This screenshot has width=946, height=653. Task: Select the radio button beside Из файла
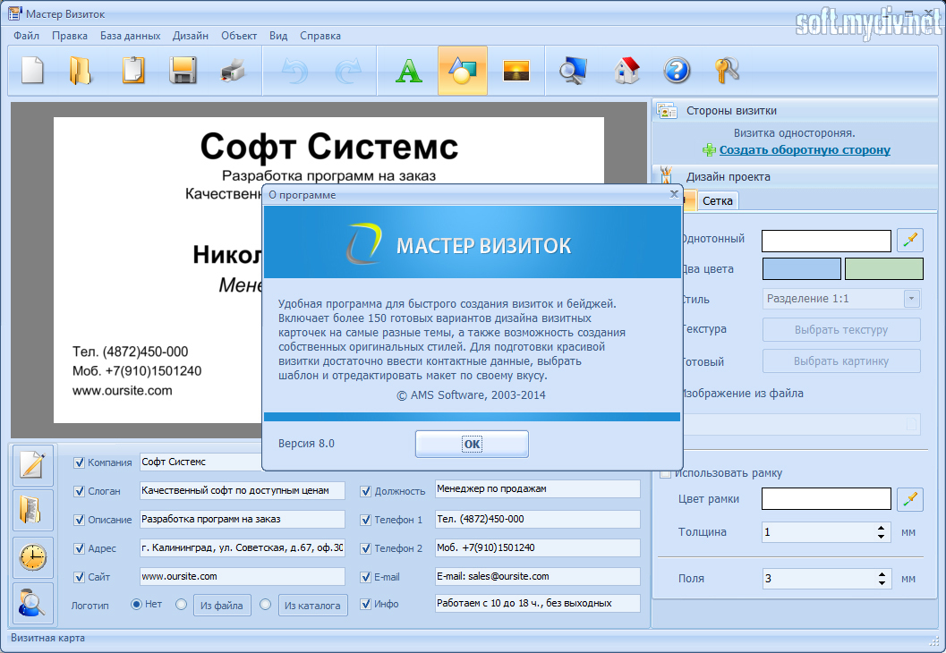click(x=181, y=604)
